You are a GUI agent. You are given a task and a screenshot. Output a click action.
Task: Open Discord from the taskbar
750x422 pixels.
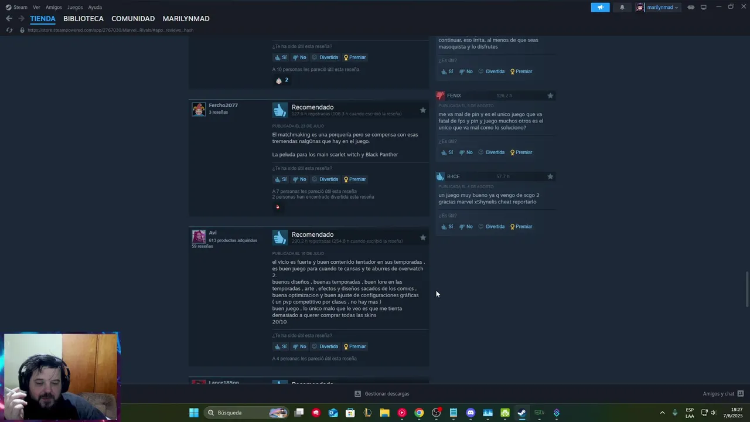471,413
